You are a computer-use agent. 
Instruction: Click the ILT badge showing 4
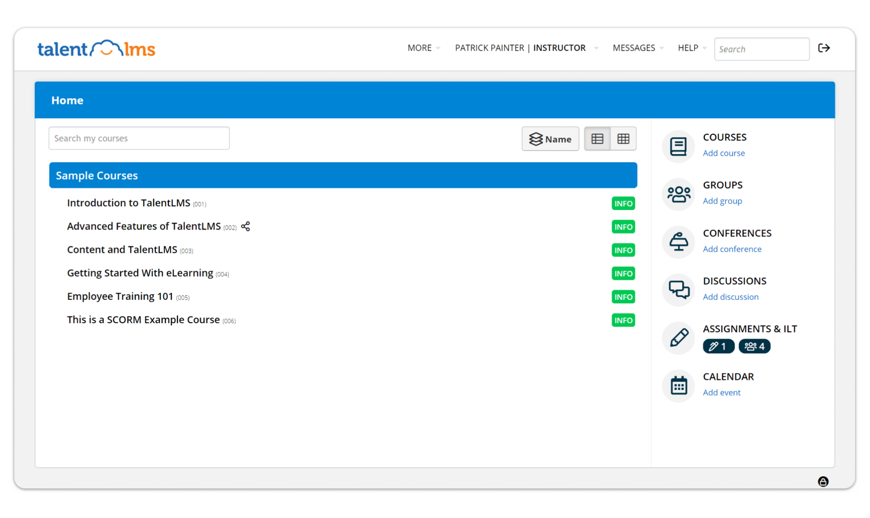point(754,346)
